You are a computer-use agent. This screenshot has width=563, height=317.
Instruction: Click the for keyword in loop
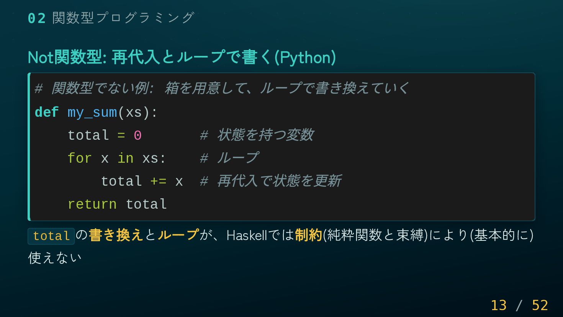(x=80, y=158)
